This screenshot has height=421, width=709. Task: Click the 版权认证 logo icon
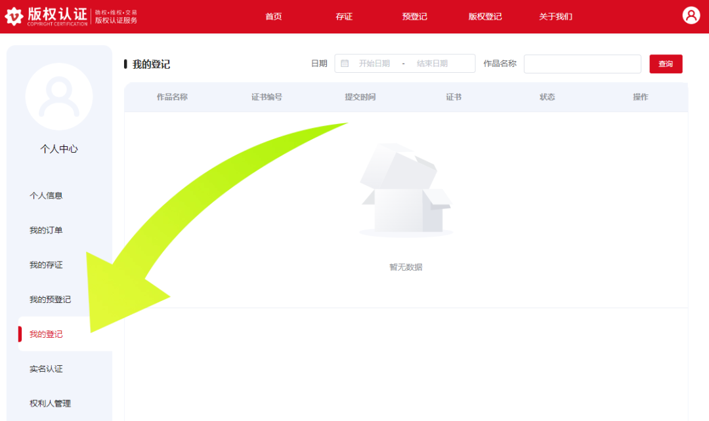[14, 16]
